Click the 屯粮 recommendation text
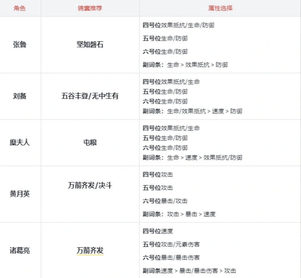 click(x=90, y=143)
